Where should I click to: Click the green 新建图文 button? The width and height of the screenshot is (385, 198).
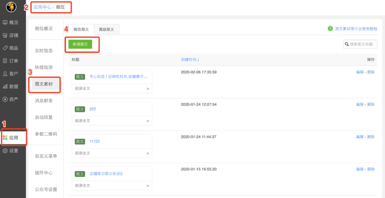[x=80, y=44]
